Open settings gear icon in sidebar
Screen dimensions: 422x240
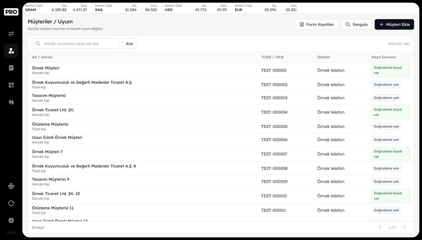[11, 220]
